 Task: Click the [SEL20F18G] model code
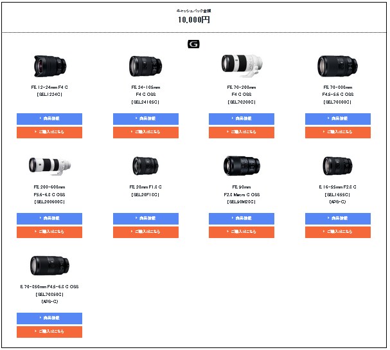pos(145,194)
